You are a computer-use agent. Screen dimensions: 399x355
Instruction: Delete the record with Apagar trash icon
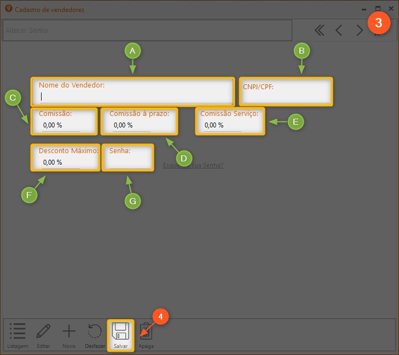[147, 334]
